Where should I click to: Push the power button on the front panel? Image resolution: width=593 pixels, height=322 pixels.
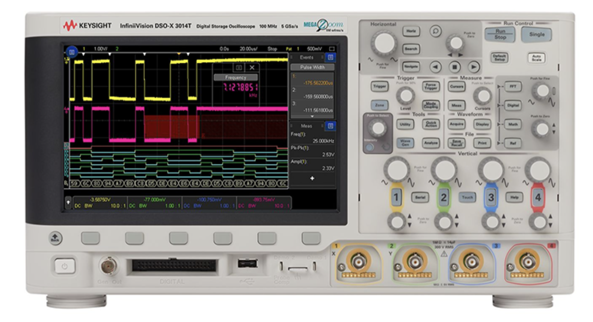coord(65,266)
